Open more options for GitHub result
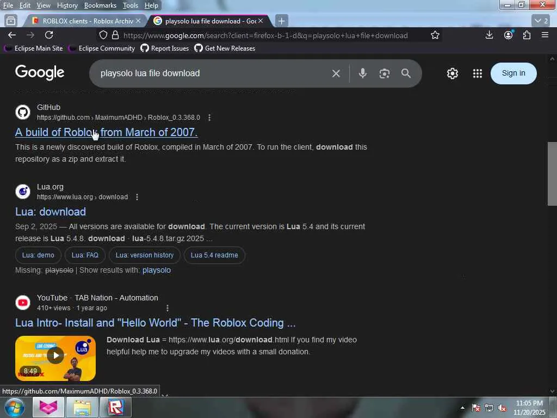The width and height of the screenshot is (557, 418). point(209,118)
